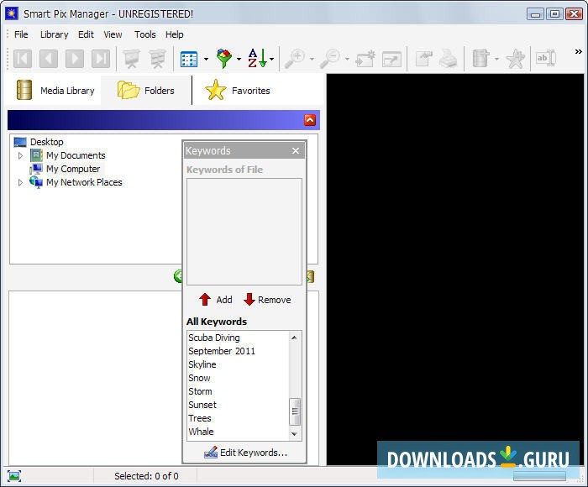Open the View menu

coord(113,34)
